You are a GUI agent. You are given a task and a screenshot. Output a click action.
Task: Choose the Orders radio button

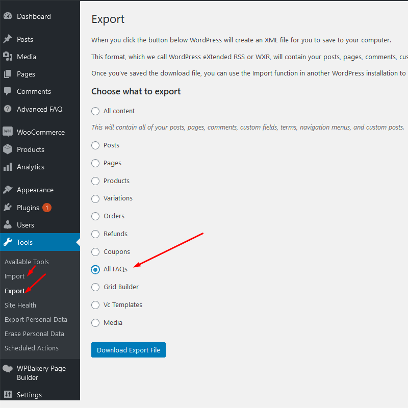coord(95,216)
